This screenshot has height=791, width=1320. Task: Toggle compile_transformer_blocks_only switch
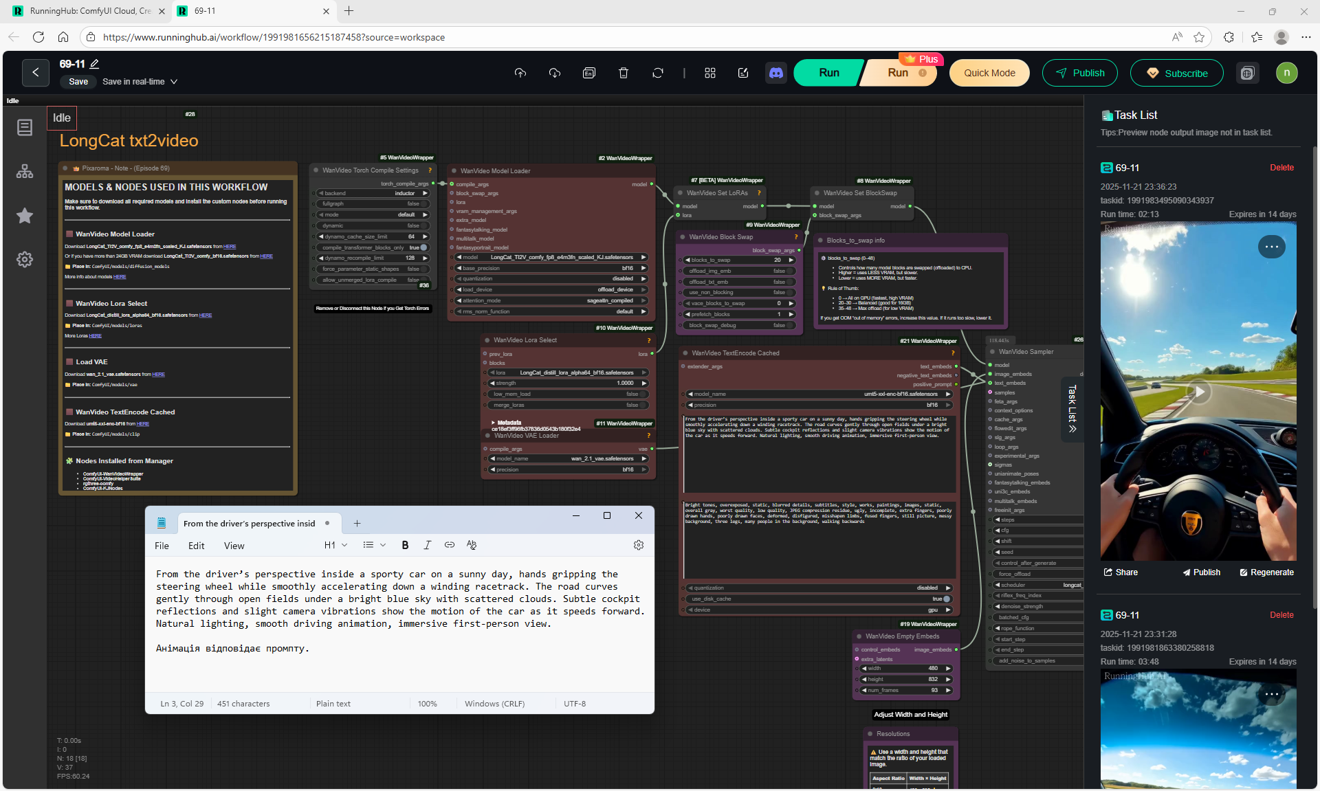pos(423,247)
